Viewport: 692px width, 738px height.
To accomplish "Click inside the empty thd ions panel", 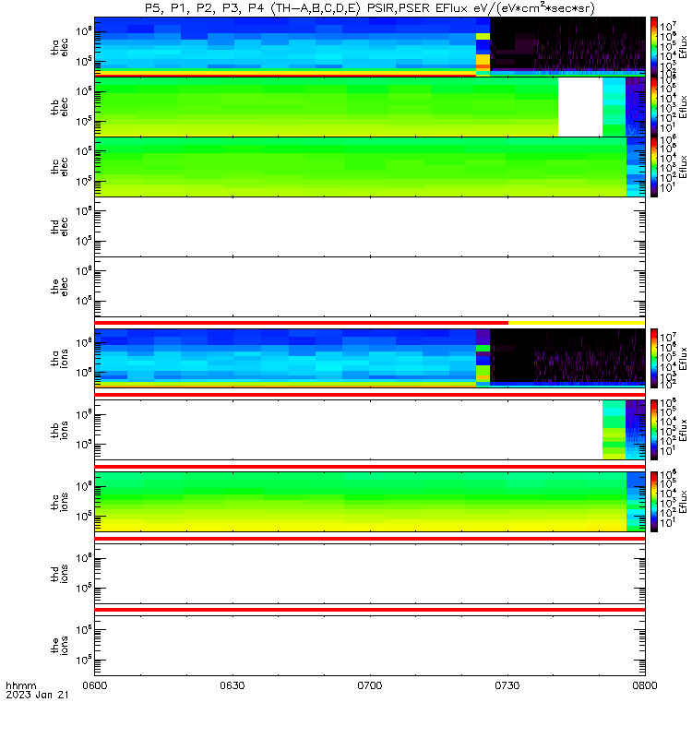I will point(370,574).
